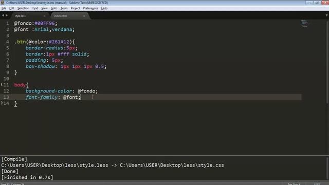
Task: Click the #261A12 color value
Action: coord(59,42)
